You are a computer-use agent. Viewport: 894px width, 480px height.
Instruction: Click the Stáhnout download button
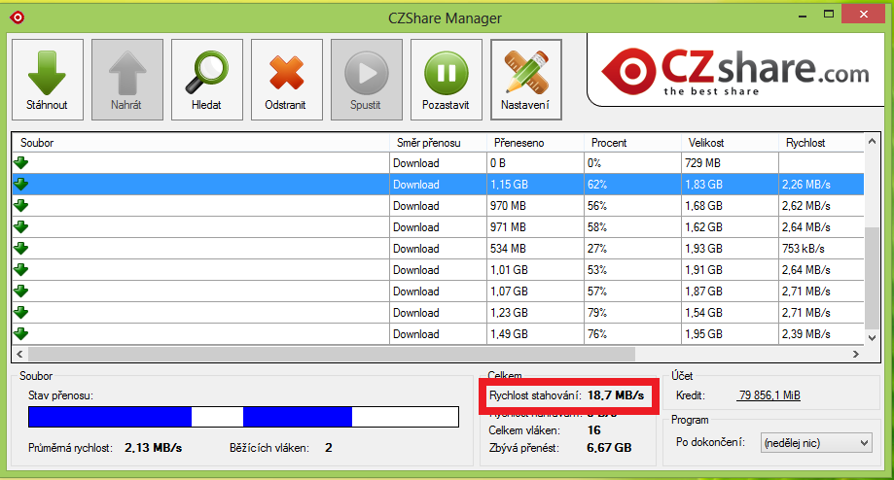click(x=47, y=80)
